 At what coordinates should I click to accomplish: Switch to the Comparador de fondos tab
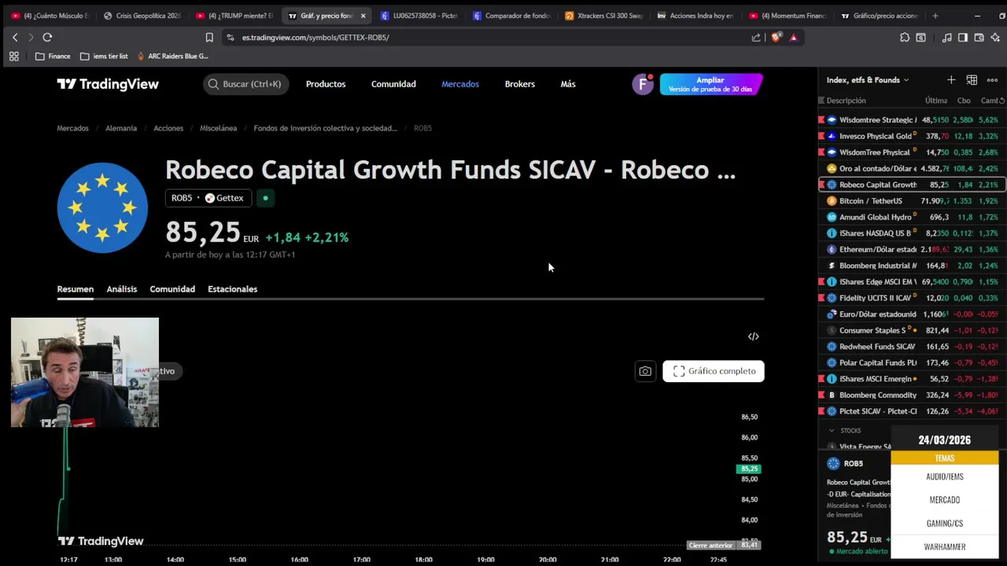tap(511, 16)
